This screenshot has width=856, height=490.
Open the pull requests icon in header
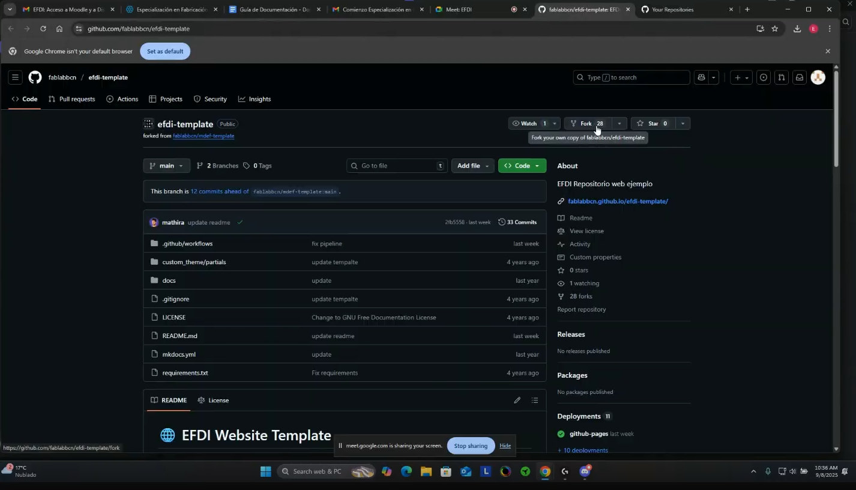(x=781, y=77)
